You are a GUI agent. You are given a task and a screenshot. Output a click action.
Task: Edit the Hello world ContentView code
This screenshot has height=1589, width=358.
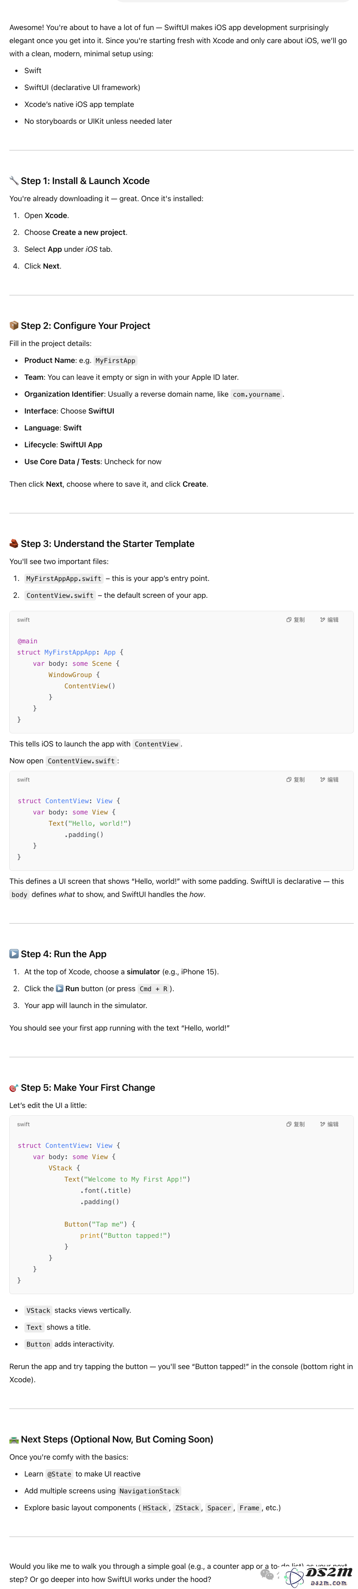329,779
